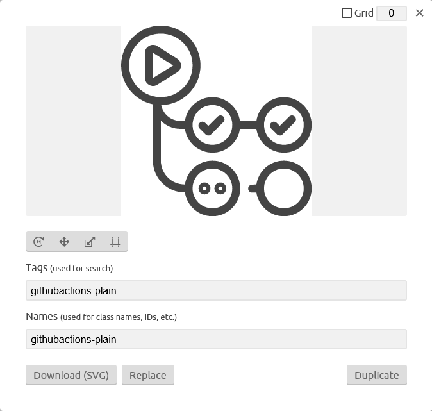Click the gray margin left of preview
Viewport: 432px width, 411px height.
click(73, 121)
